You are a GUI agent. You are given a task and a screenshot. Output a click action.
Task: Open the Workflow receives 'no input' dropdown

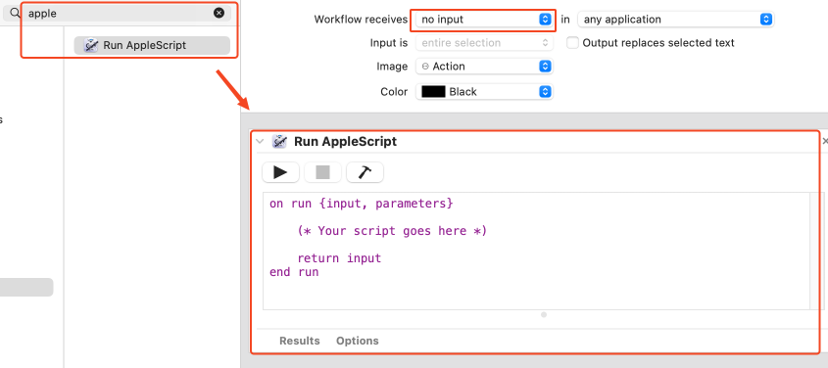484,20
